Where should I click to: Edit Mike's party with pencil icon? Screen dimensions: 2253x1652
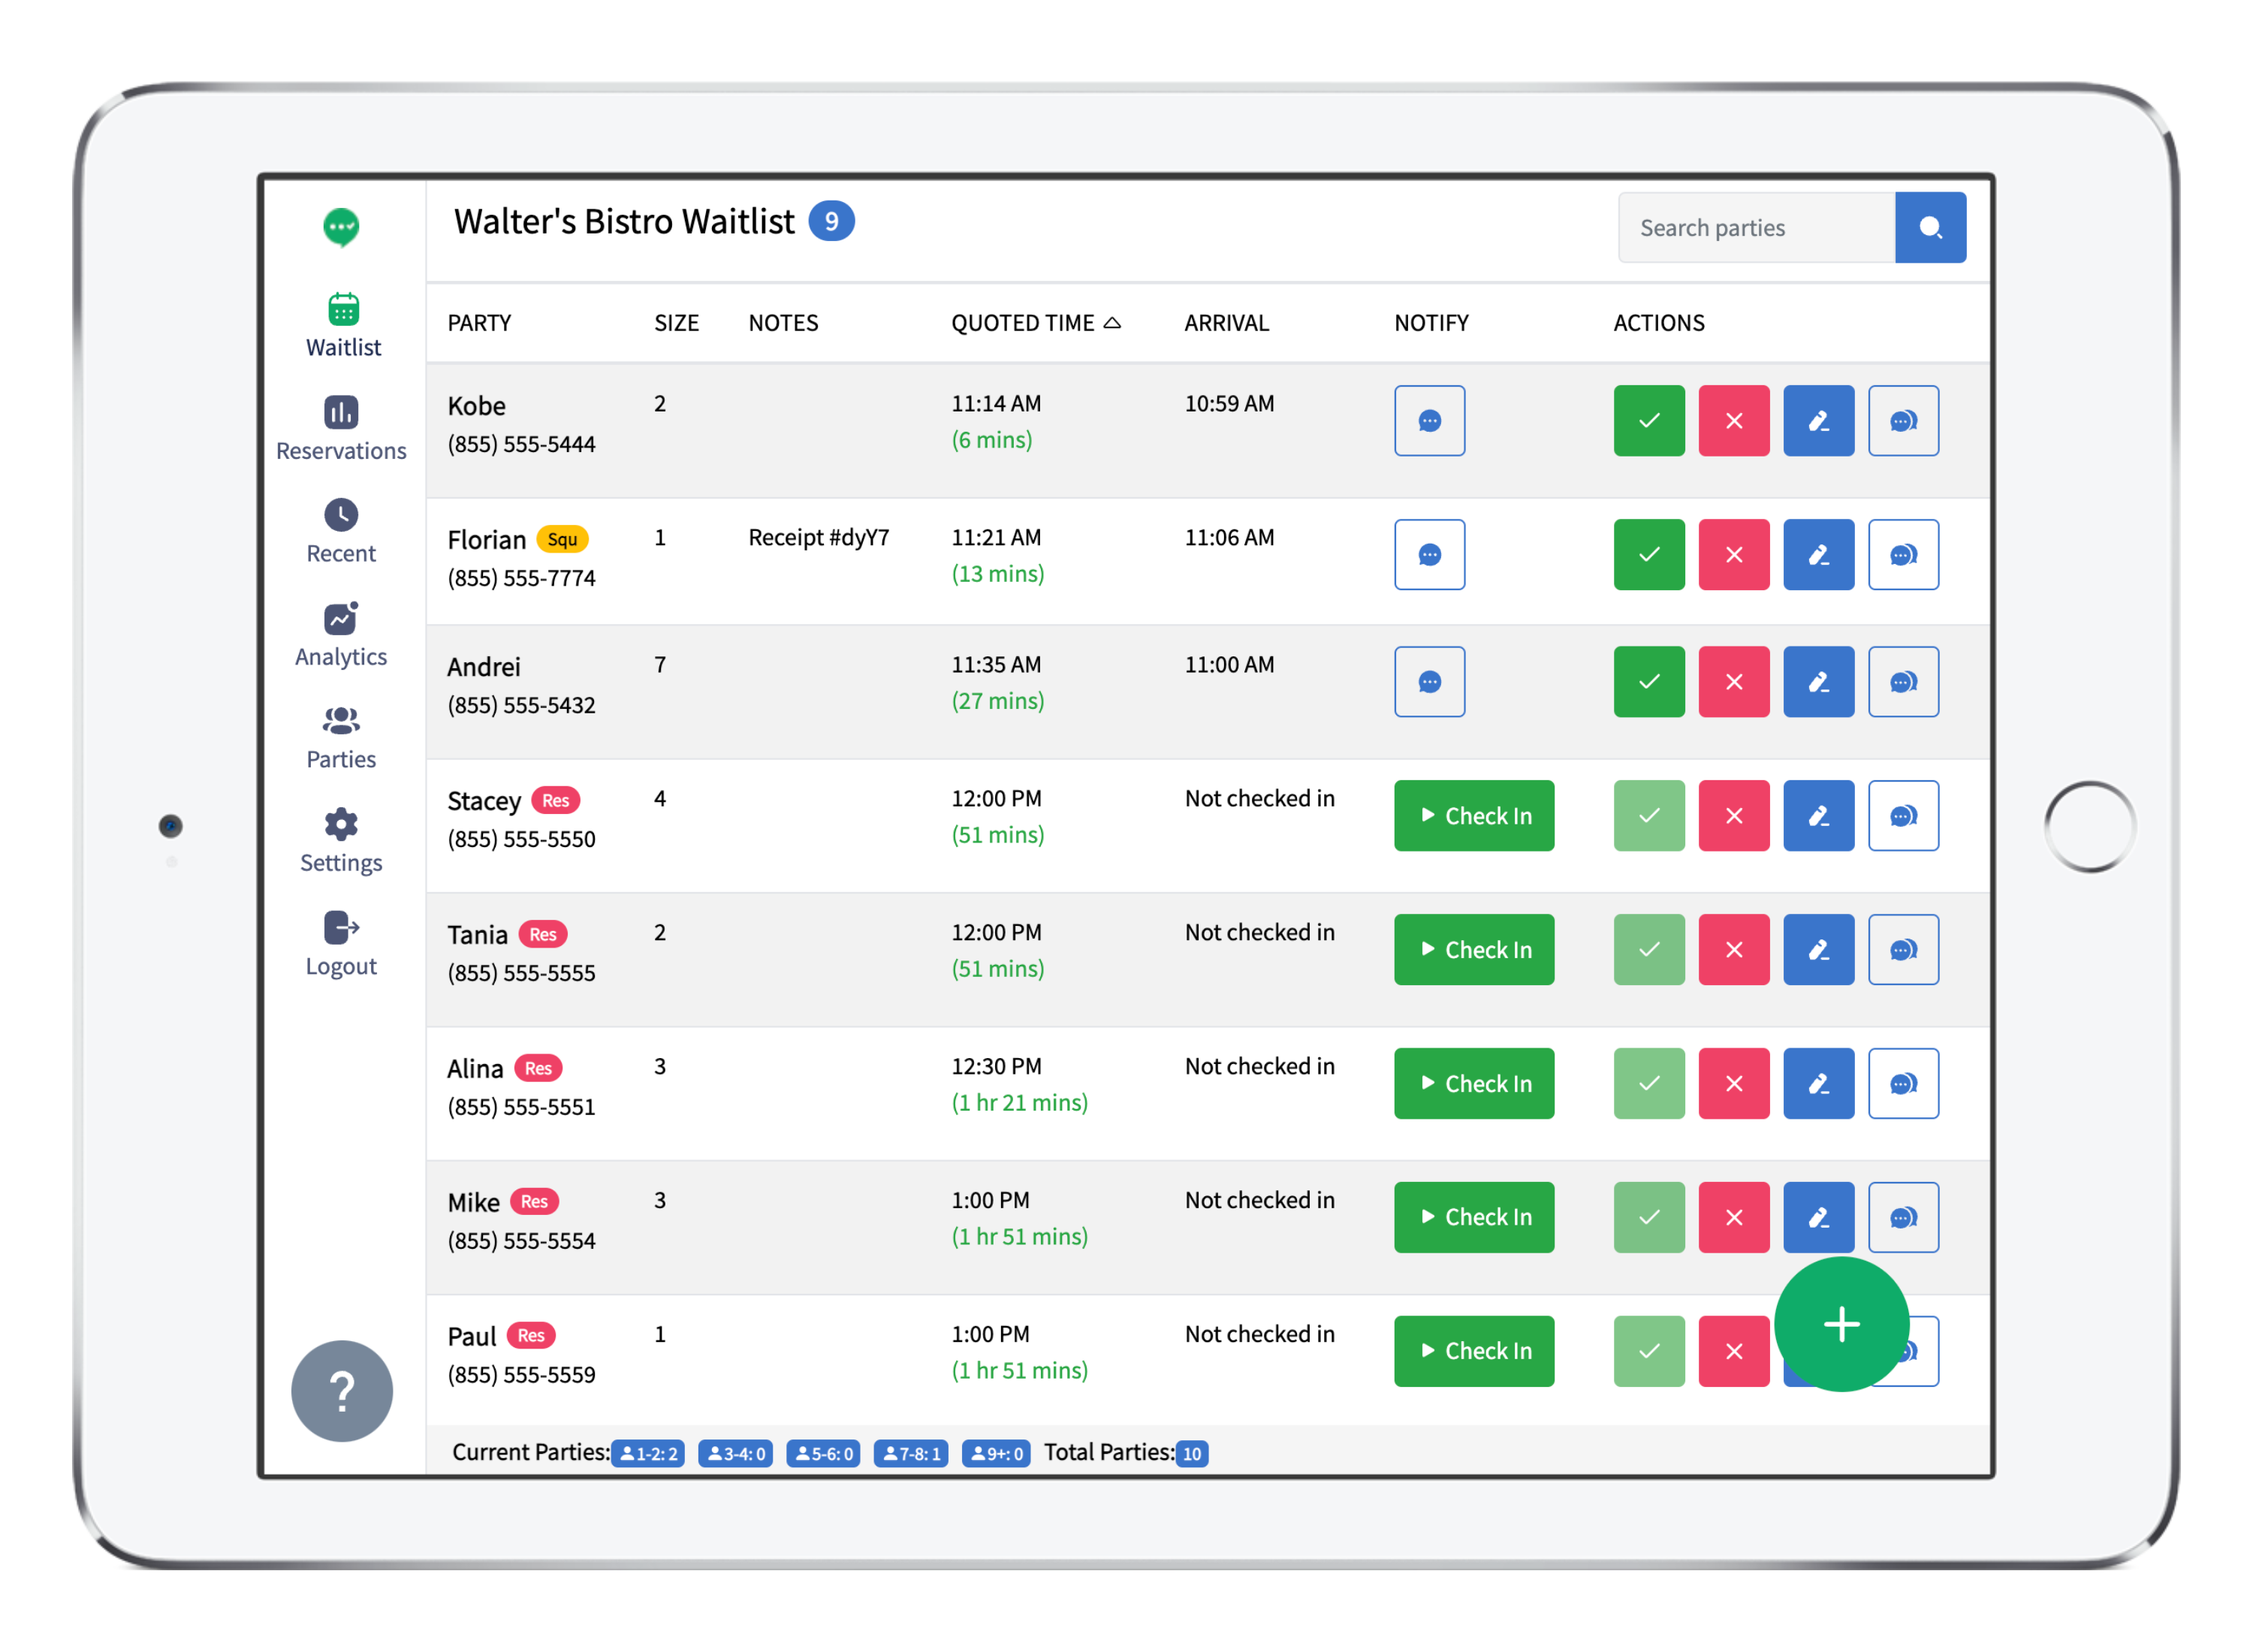coord(1820,1218)
